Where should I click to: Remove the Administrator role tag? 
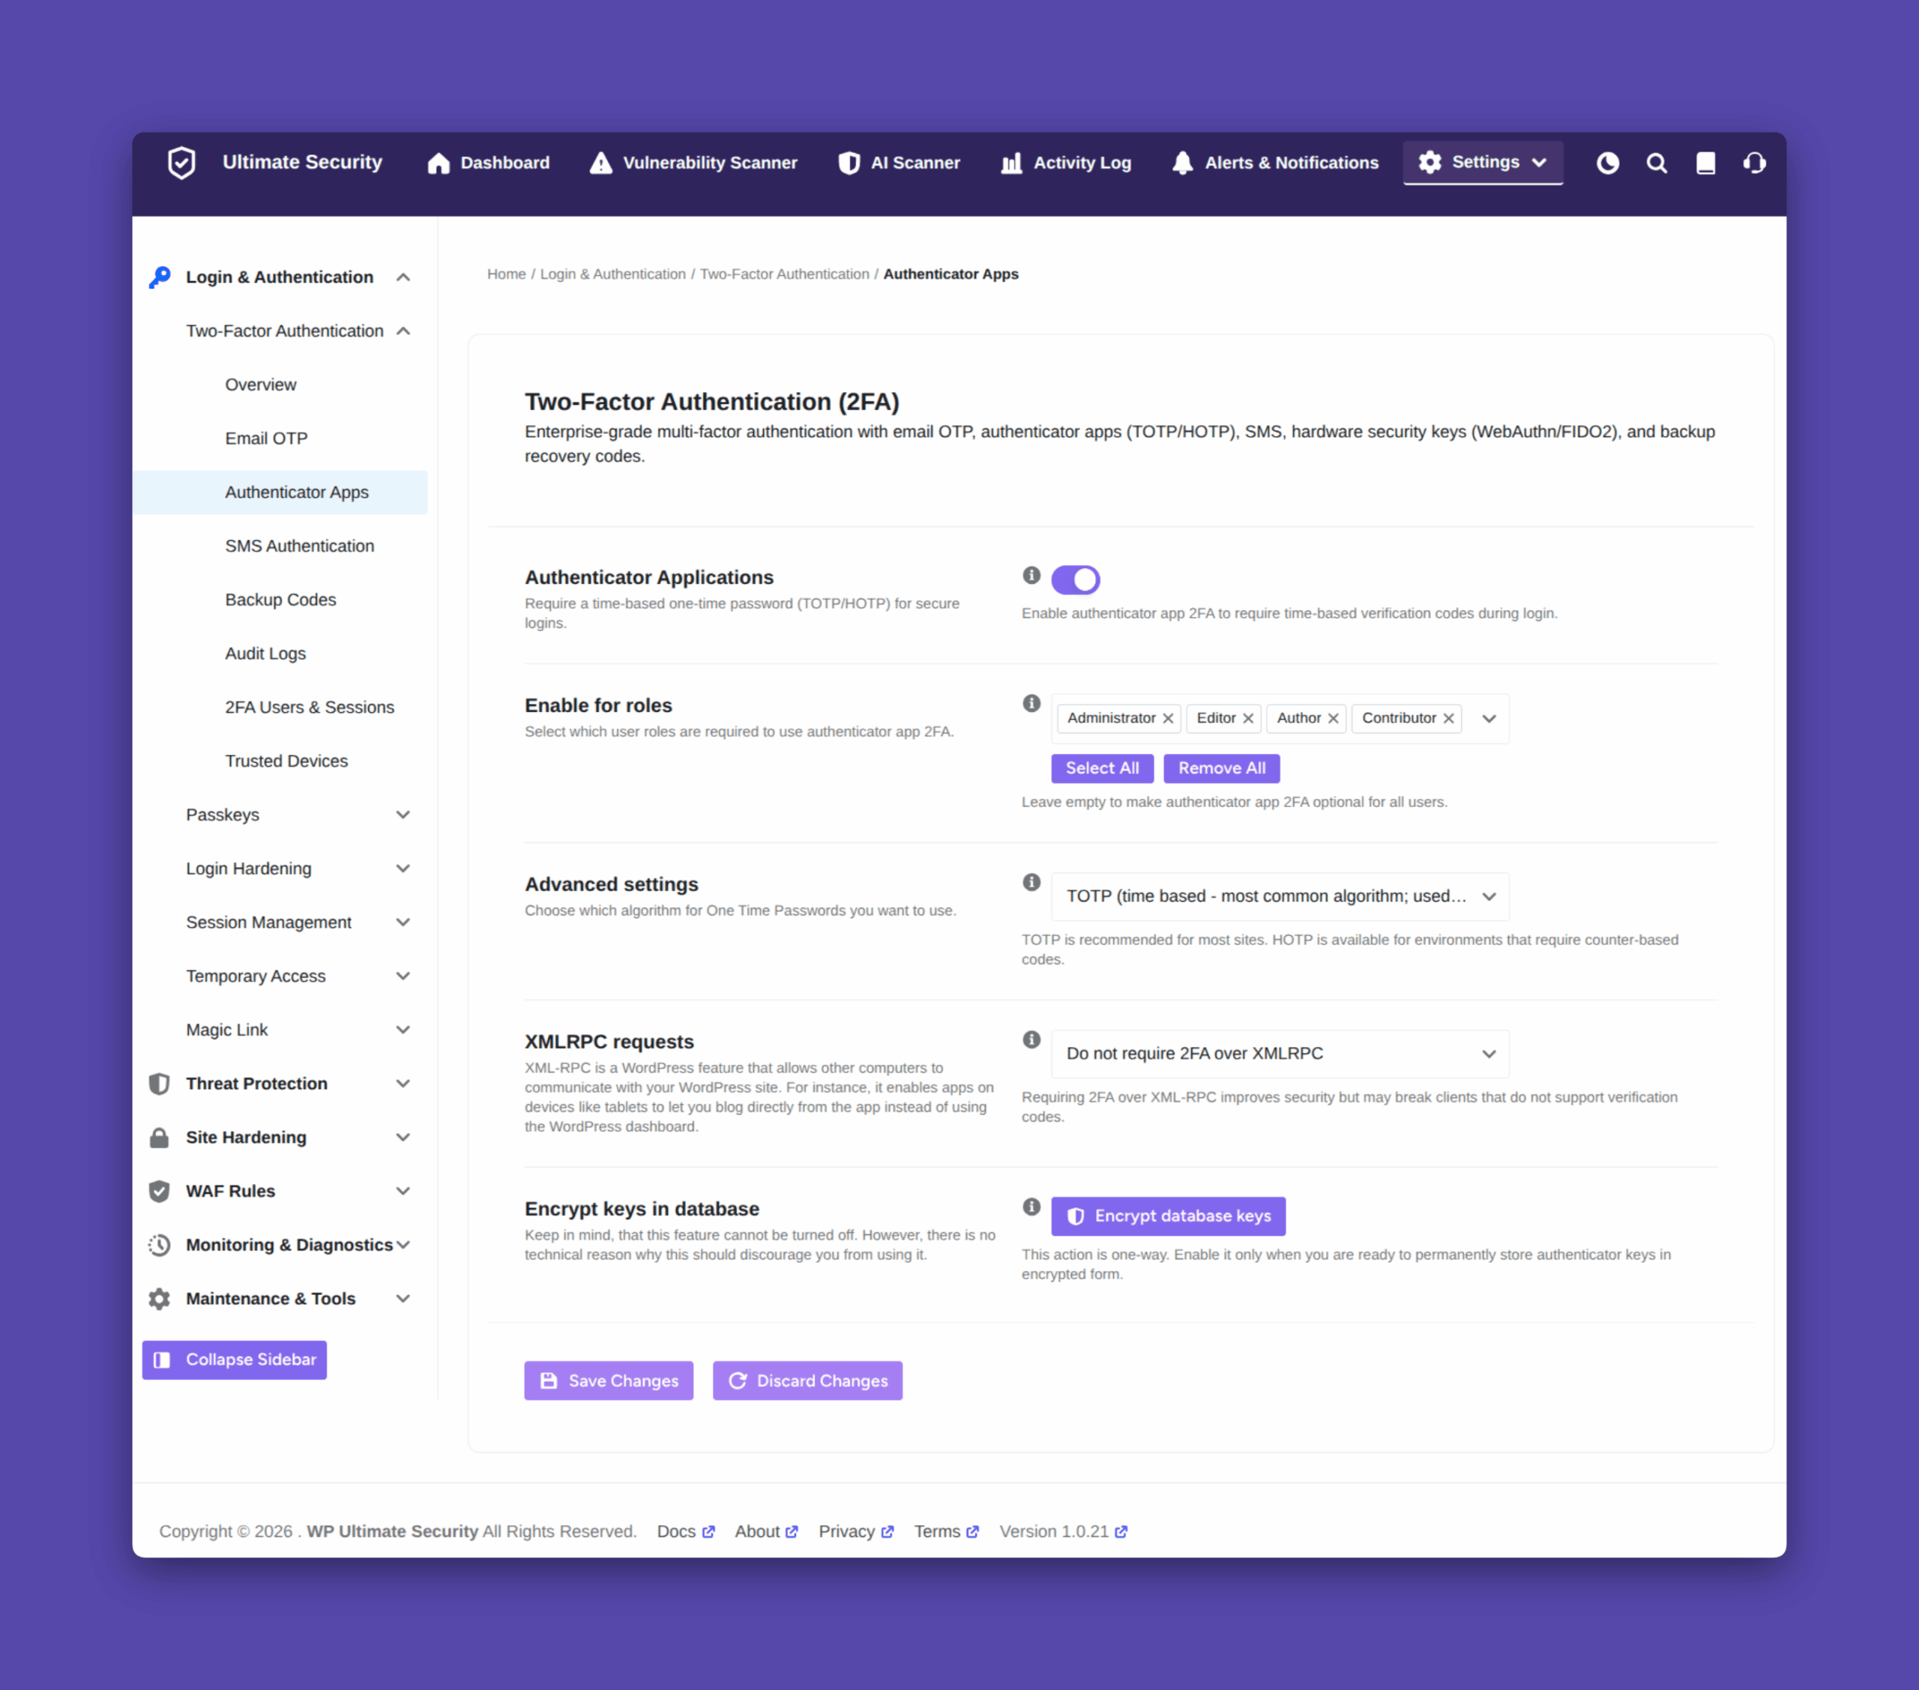[x=1168, y=718]
